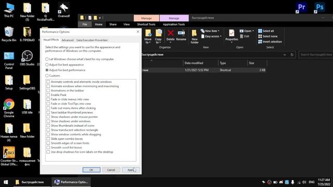Viewport: 333px width, 187px height.
Task: Open the New item dropdown
Action: click(x=210, y=31)
